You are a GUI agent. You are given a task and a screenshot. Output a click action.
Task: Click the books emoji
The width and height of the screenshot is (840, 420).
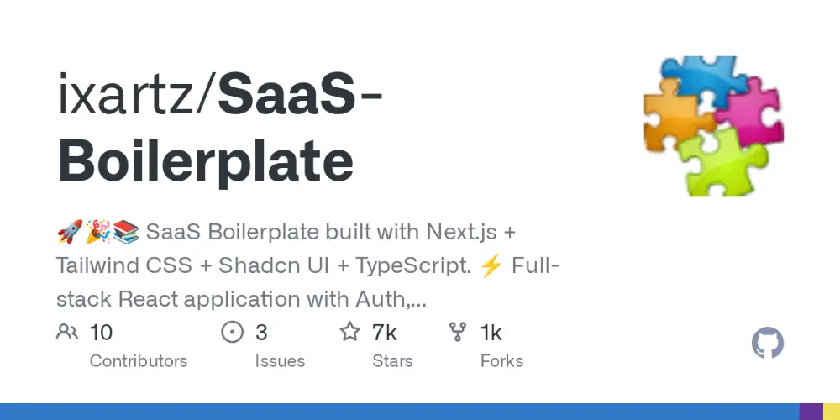click(x=126, y=232)
